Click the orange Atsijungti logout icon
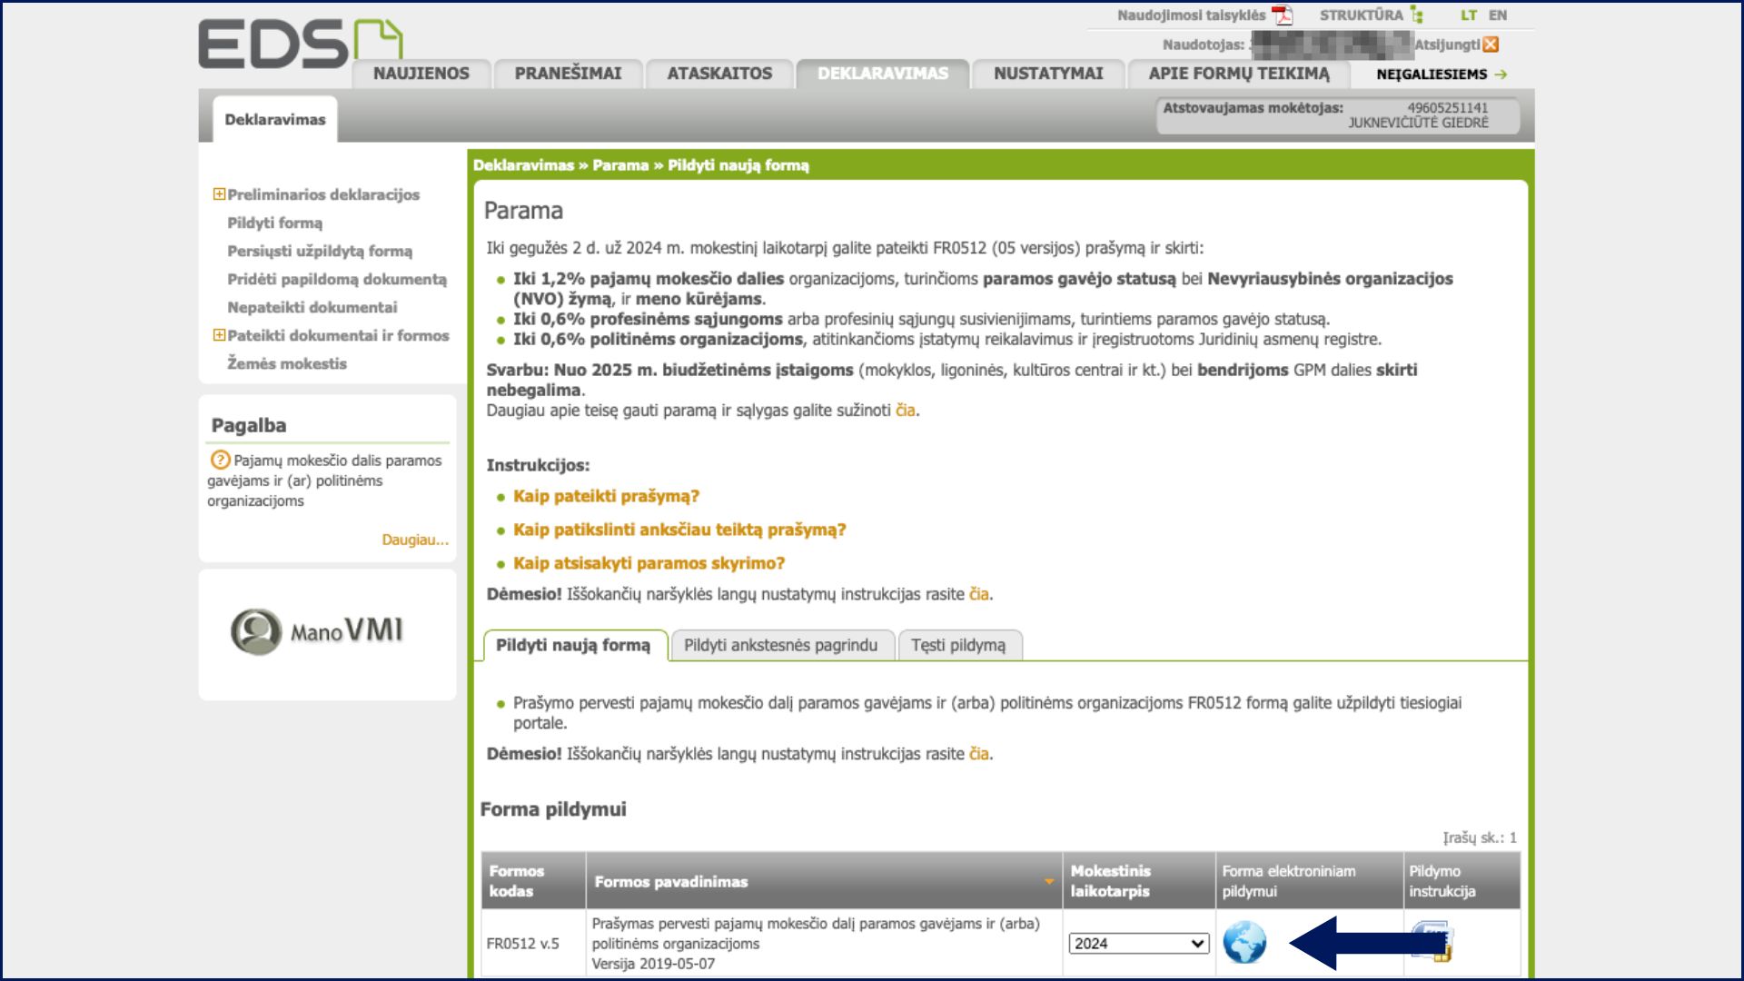 [1491, 45]
